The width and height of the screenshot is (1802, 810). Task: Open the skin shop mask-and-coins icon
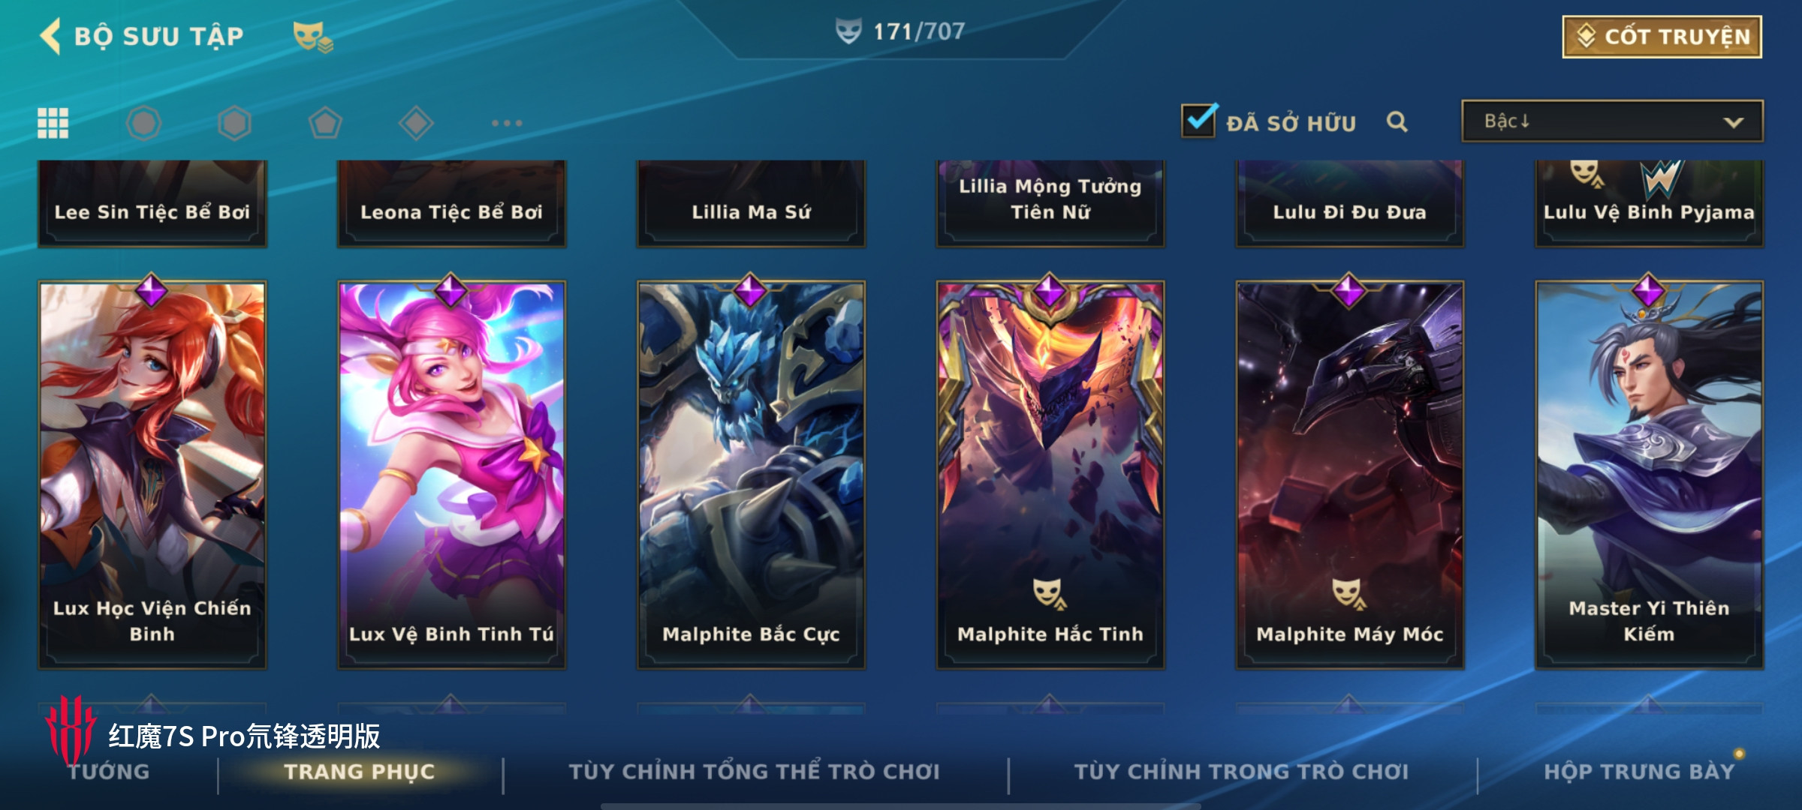coord(312,36)
